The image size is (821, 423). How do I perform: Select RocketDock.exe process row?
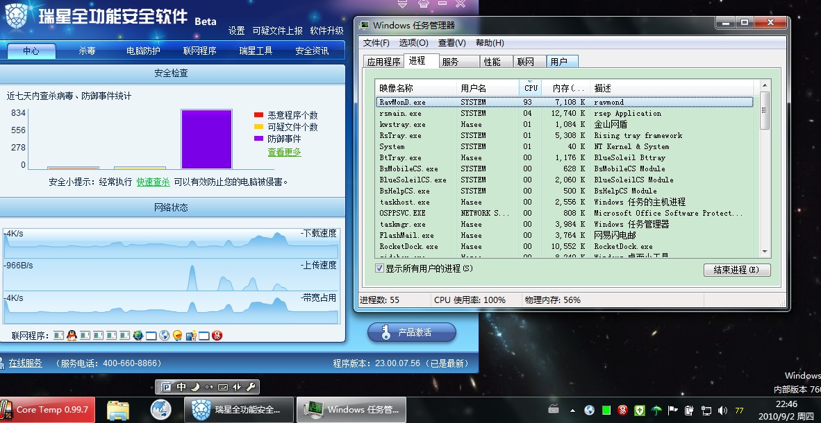565,246
